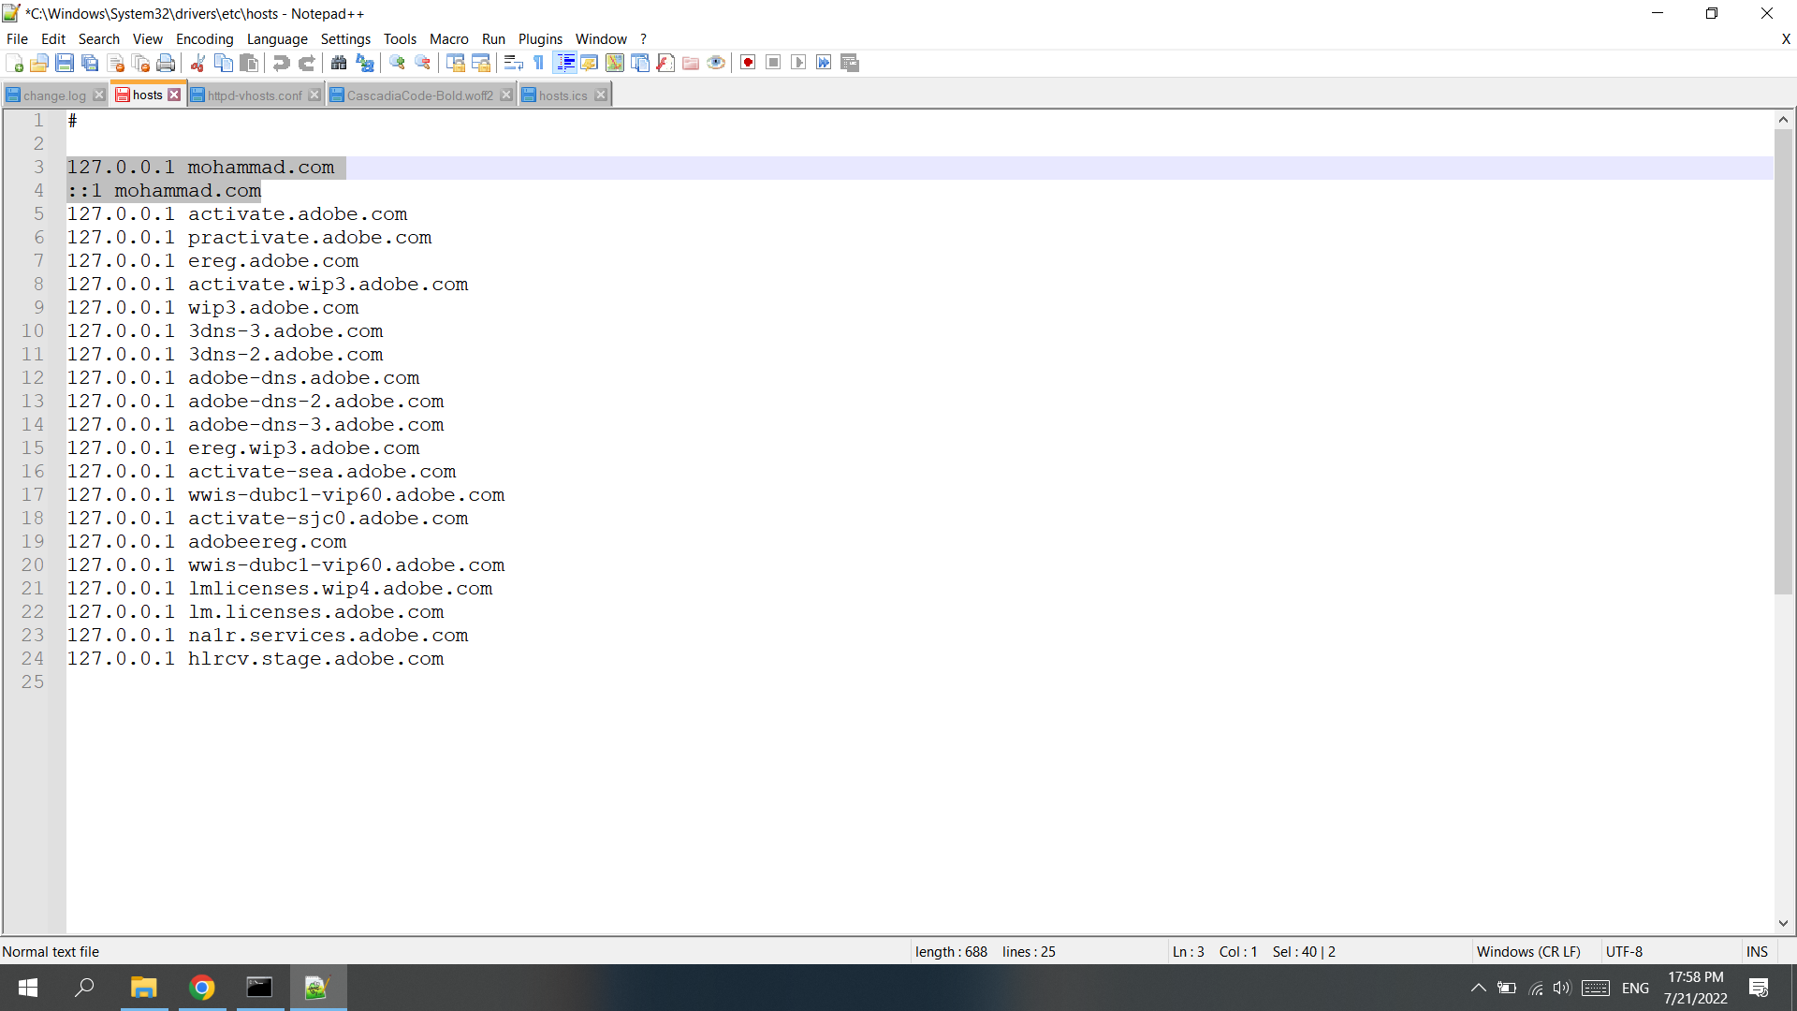Click the Replace toolbar icon
The width and height of the screenshot is (1797, 1011).
365,63
